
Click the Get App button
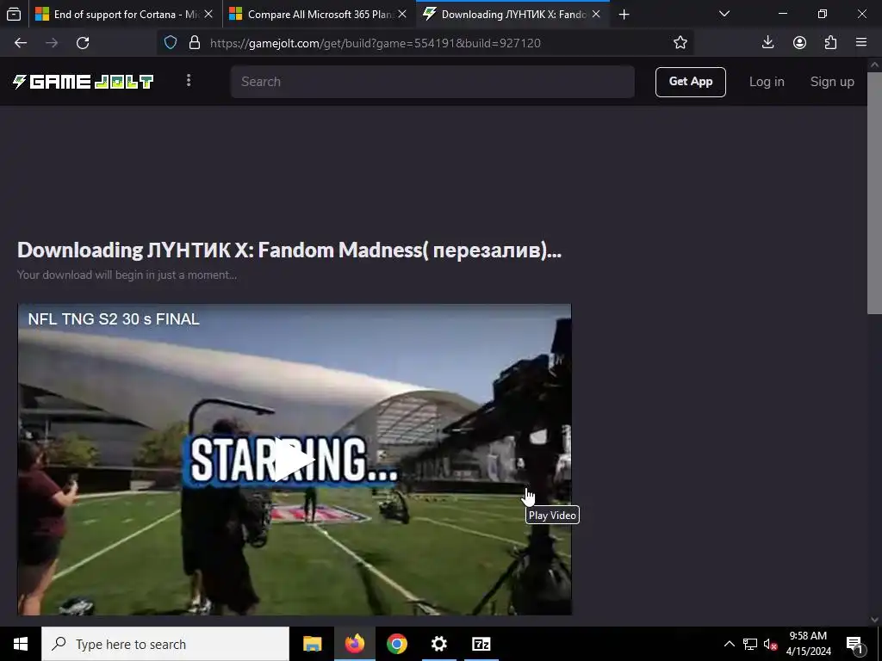tap(690, 82)
